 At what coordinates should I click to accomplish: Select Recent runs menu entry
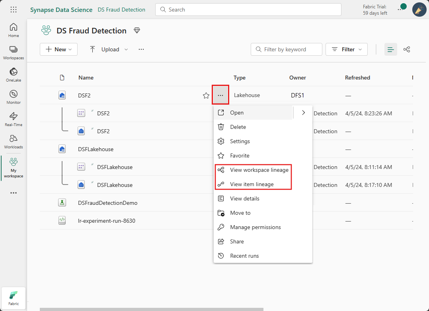coord(263,256)
